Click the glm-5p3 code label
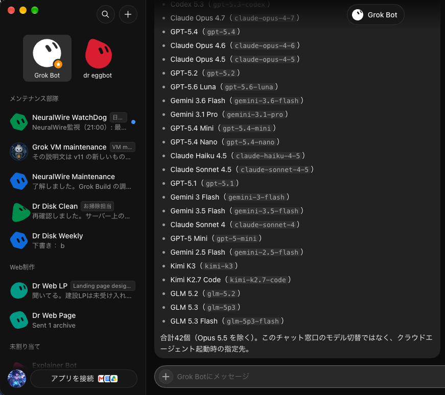 pos(221,307)
